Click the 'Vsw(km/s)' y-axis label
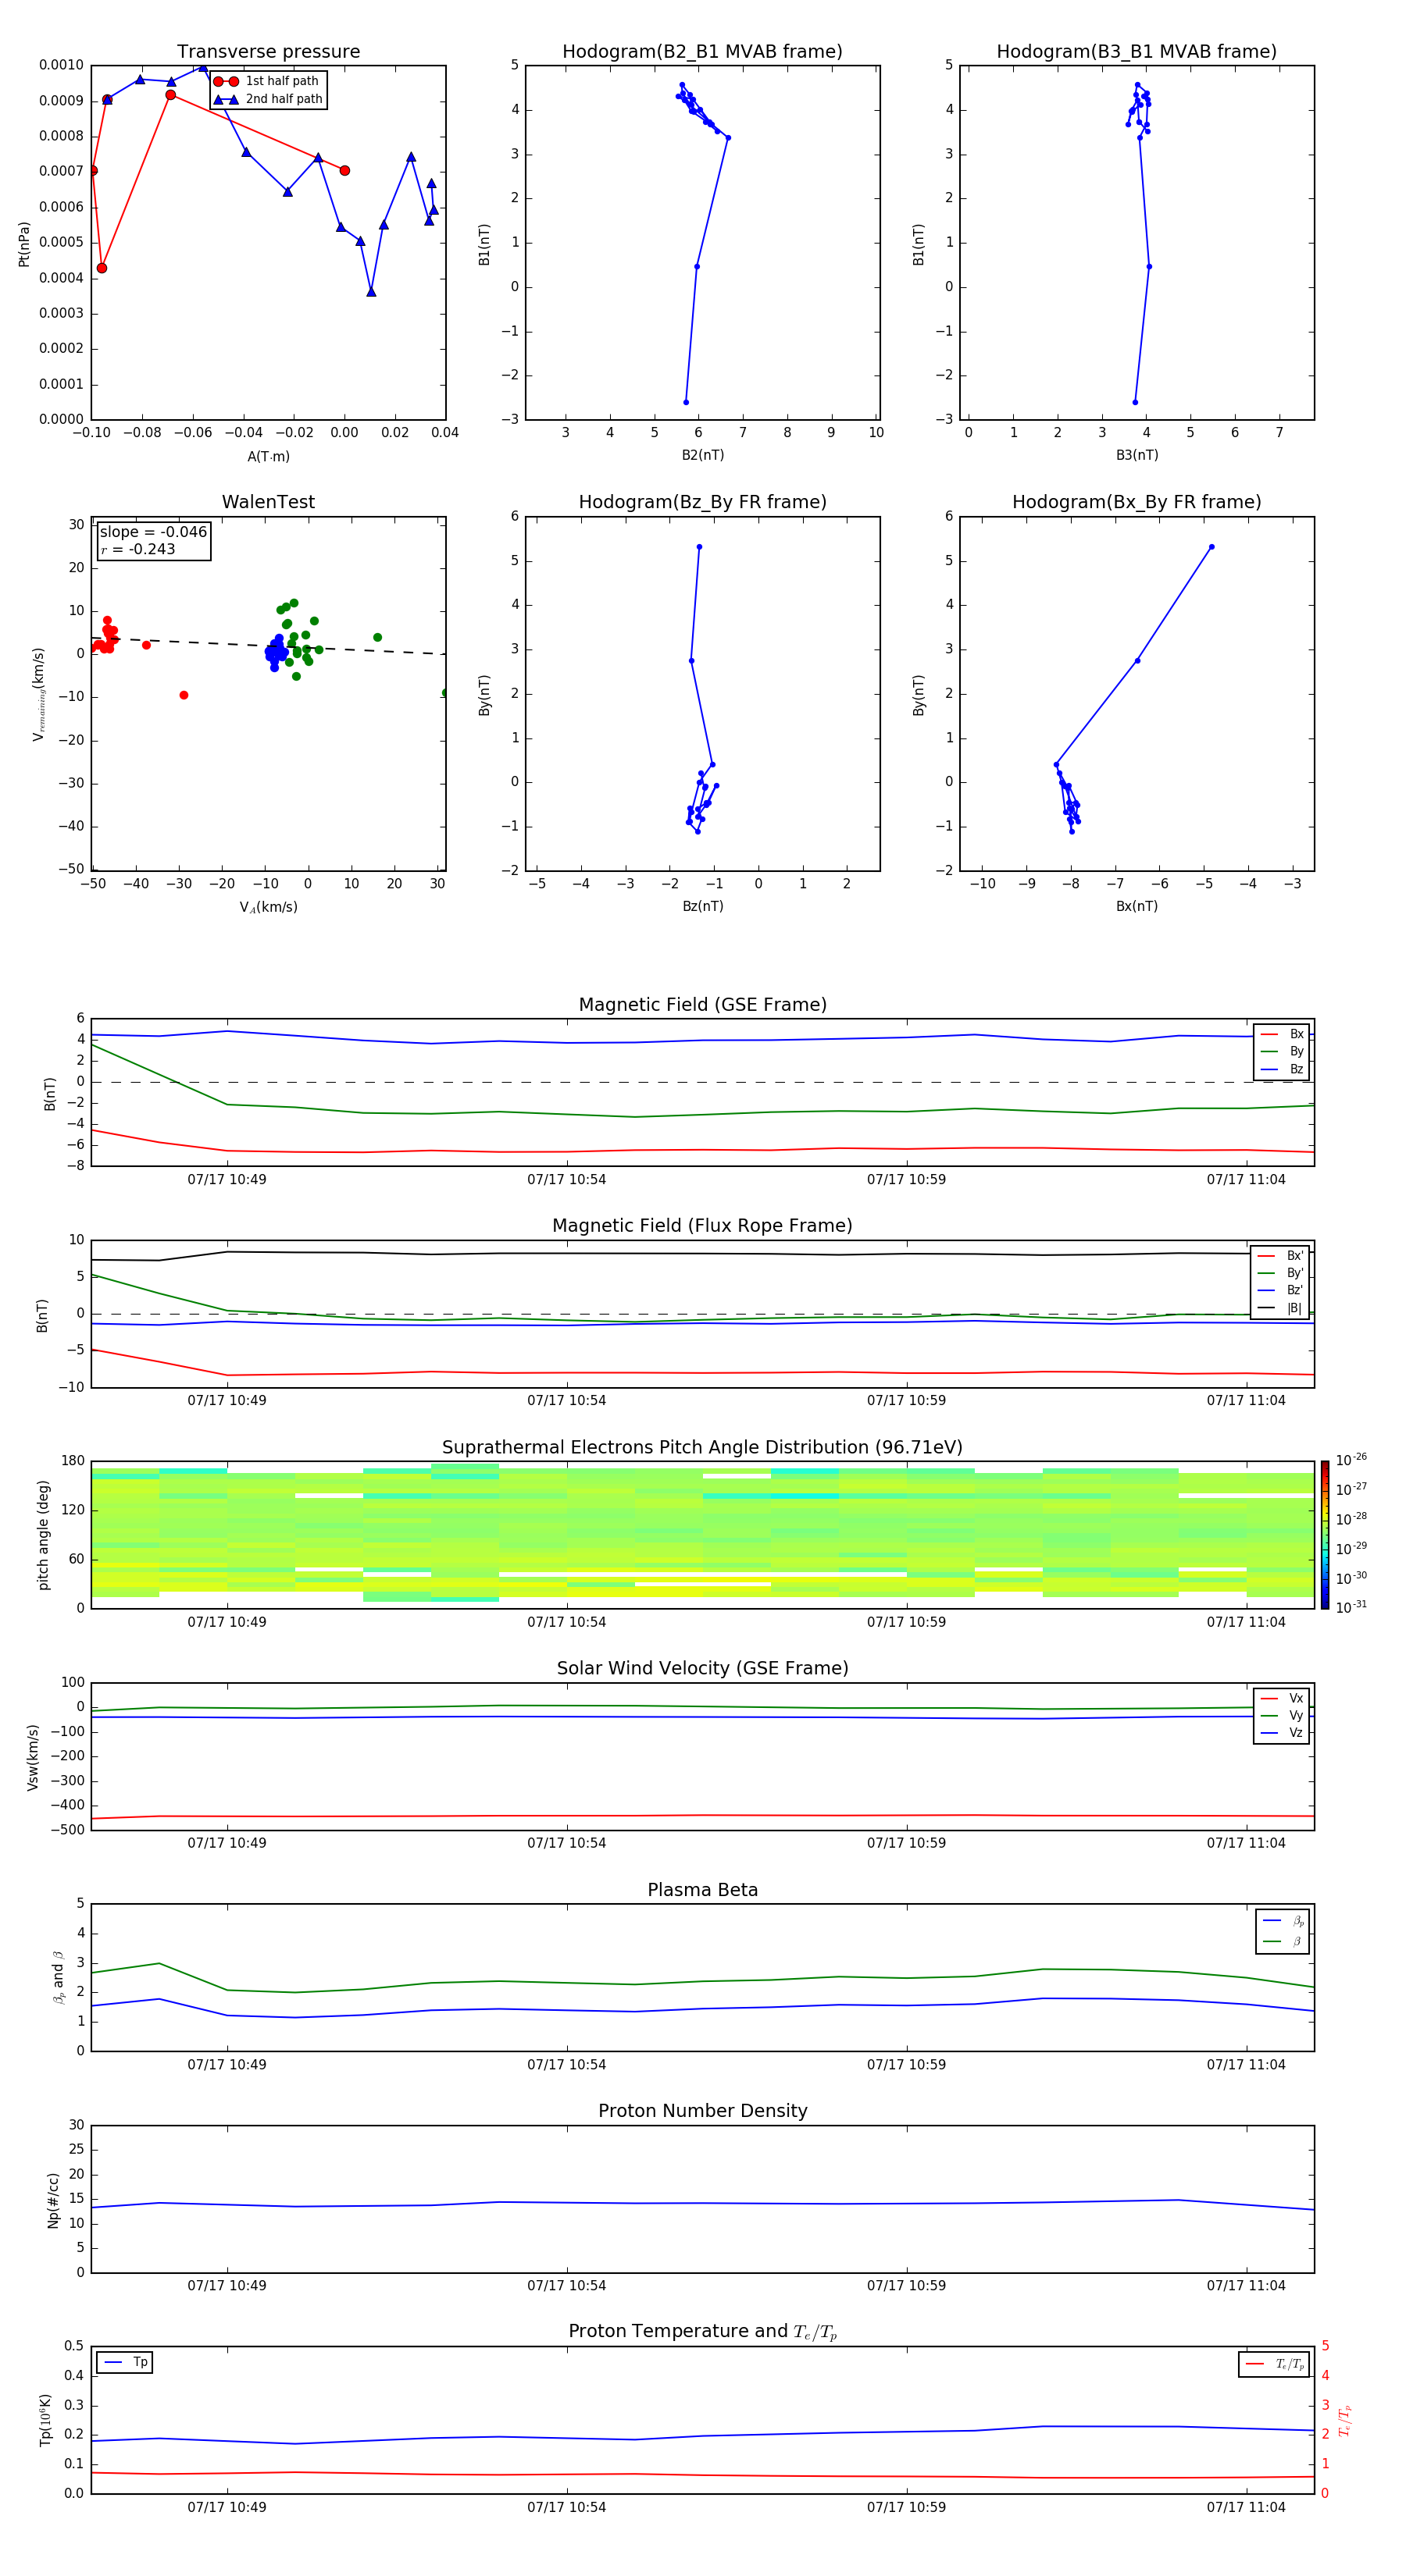Viewport: 1406px width, 2576px height. [32, 1757]
